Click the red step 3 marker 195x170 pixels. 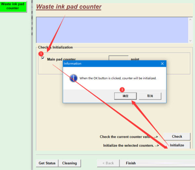pyautogui.click(x=122, y=89)
